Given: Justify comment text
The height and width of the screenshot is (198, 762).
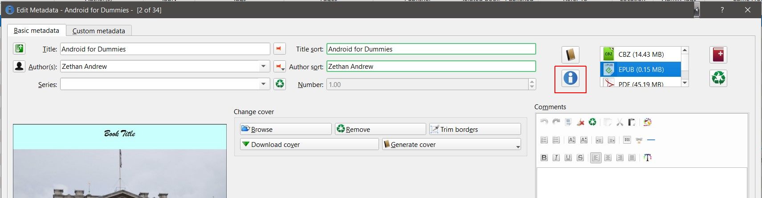Looking at the screenshot, I should tap(632, 158).
